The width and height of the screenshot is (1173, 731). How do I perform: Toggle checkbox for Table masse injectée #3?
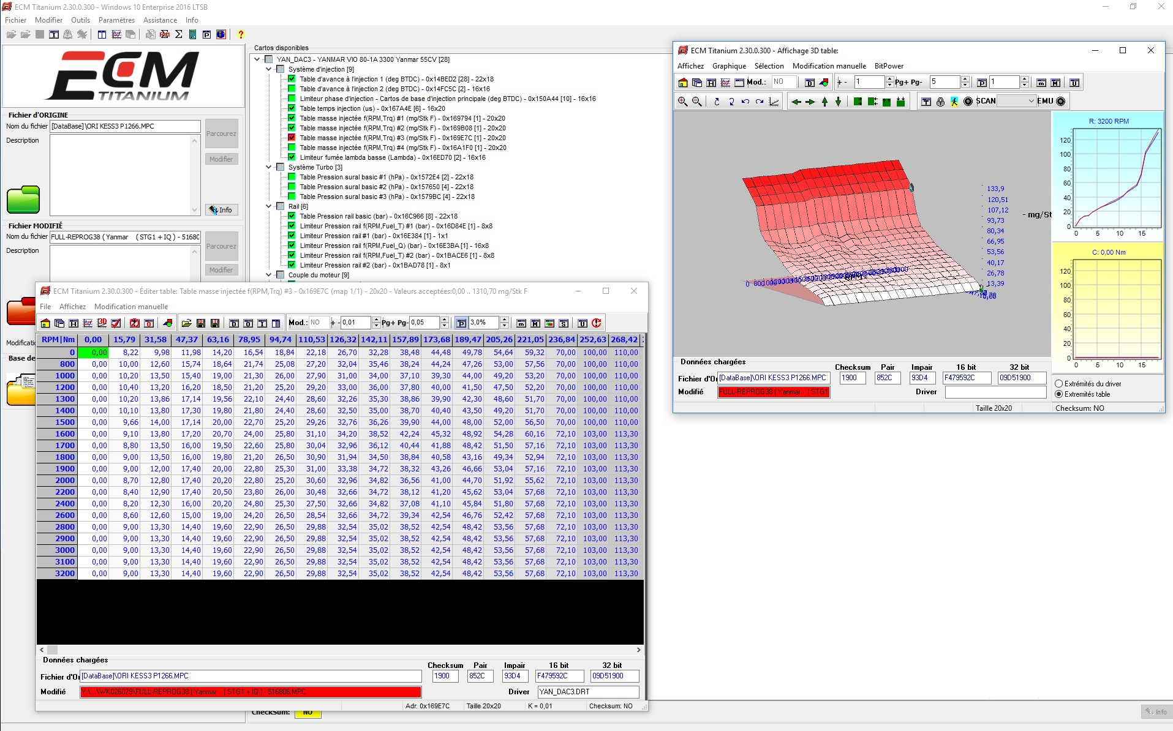coord(292,138)
